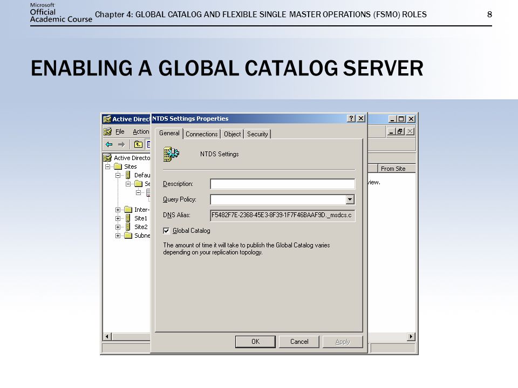The width and height of the screenshot is (518, 388).
Task: Restore the inner MMC child window
Action: click(x=400, y=131)
